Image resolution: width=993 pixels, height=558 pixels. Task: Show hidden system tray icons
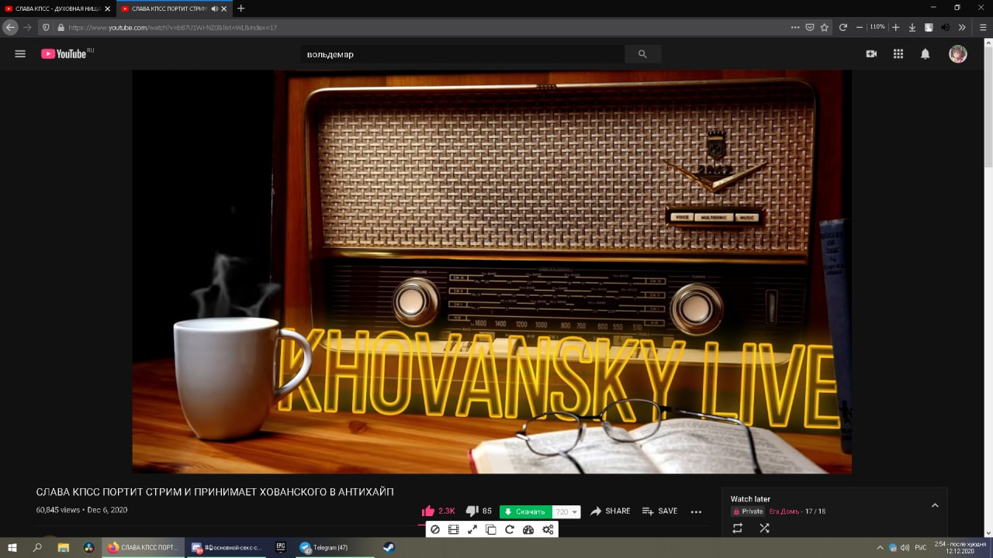click(x=881, y=547)
